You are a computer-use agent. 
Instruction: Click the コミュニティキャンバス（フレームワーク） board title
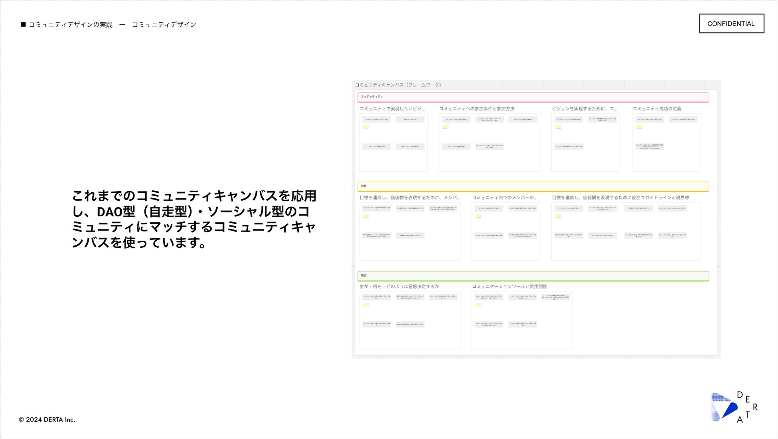coord(398,85)
